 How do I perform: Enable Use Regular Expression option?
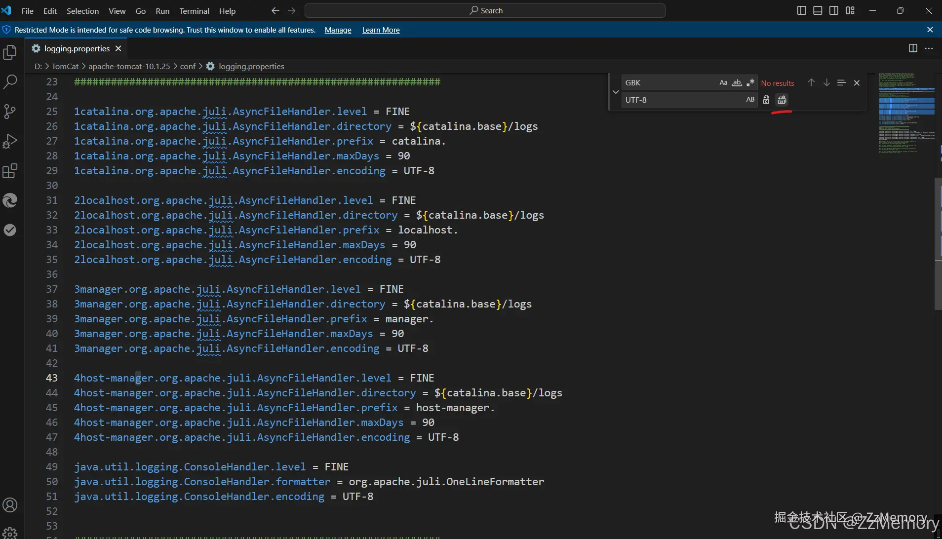point(750,83)
